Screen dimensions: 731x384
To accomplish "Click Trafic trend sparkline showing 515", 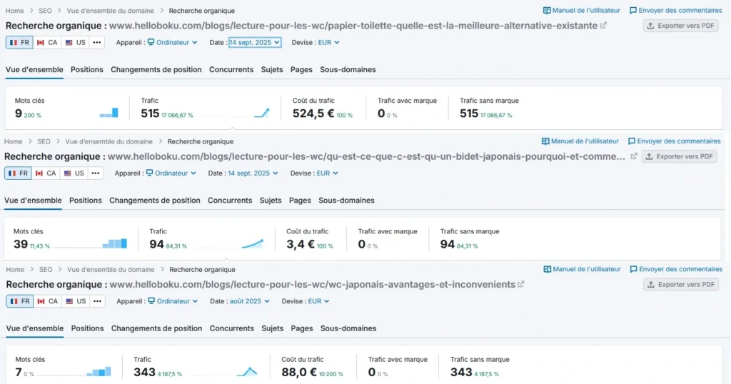I will (x=261, y=112).
